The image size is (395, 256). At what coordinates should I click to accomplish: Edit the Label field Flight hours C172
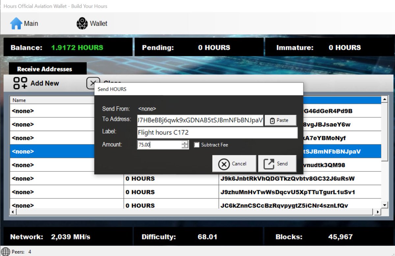[217, 133]
